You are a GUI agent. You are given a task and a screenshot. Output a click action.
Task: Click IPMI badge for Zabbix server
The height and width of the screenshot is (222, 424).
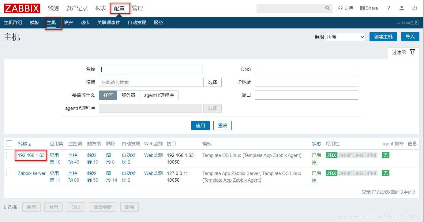point(371,173)
